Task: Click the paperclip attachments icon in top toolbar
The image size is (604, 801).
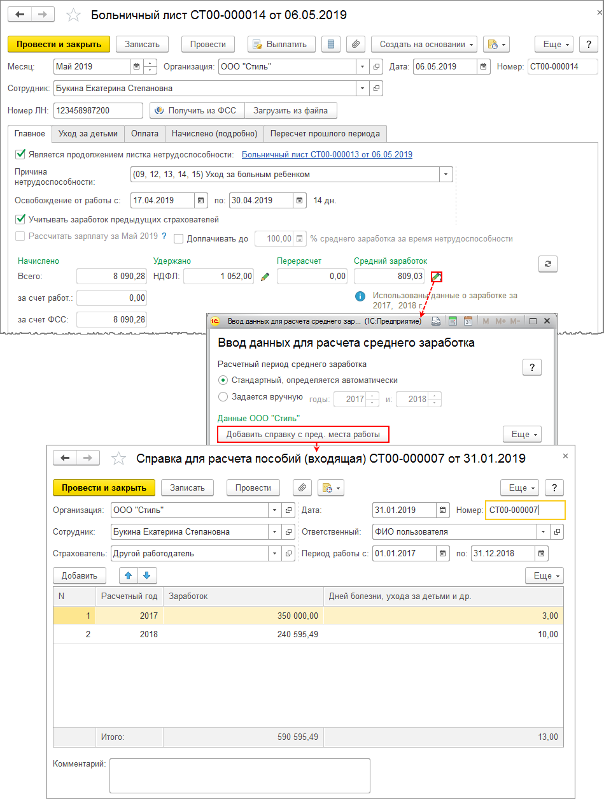Action: coord(356,44)
